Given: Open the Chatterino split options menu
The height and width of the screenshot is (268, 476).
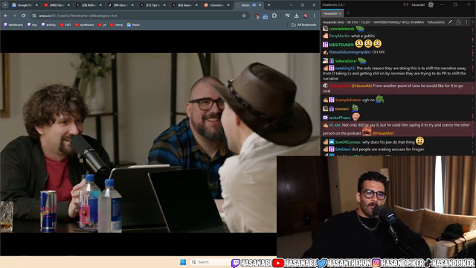Looking at the screenshot, I should [x=466, y=22].
